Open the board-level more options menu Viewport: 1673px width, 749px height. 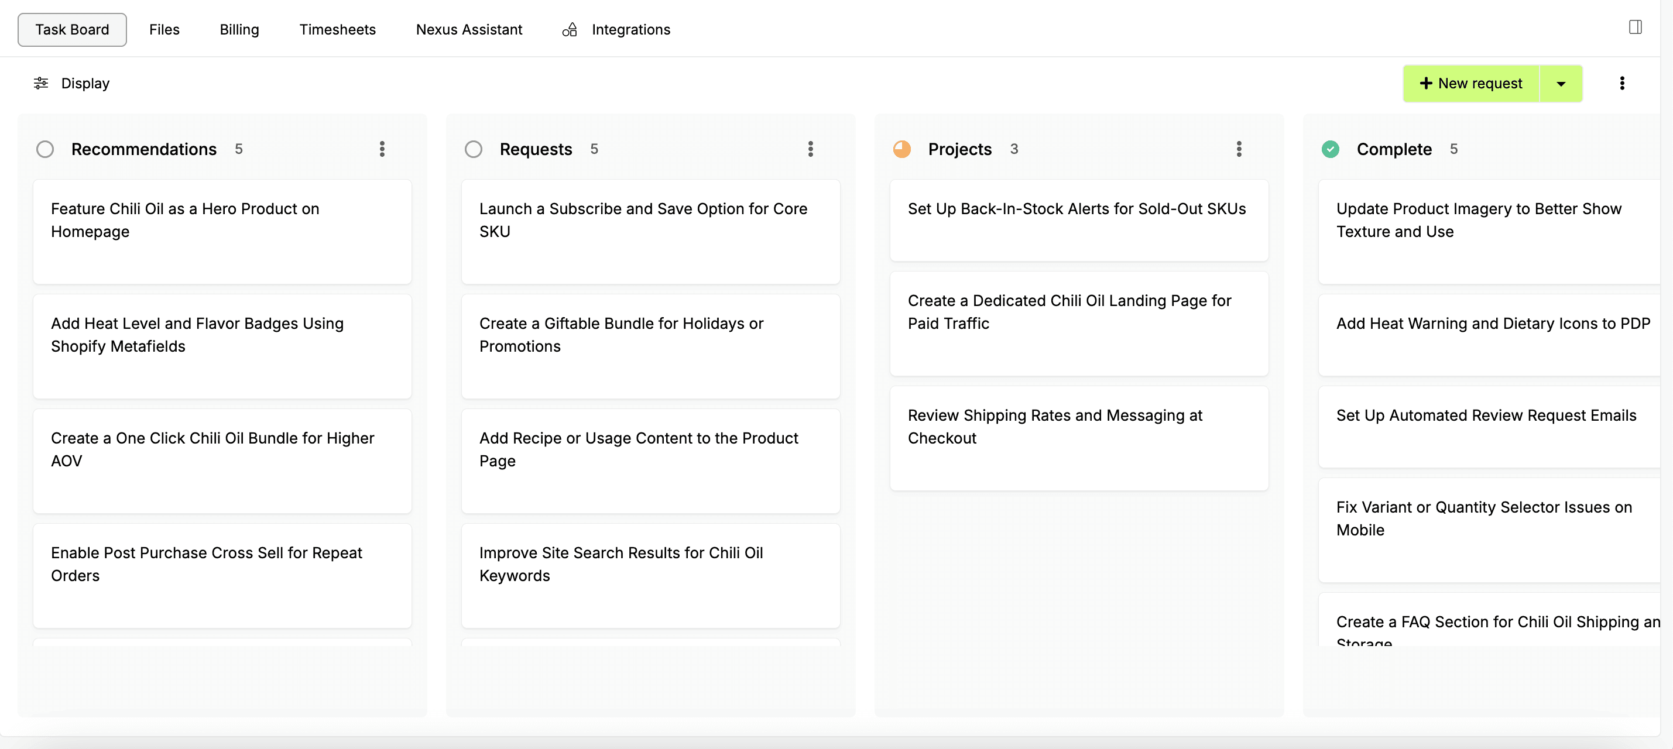pyautogui.click(x=1621, y=83)
